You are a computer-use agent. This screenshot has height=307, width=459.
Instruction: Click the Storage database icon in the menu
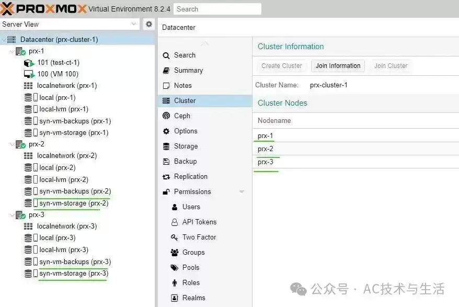pos(166,146)
